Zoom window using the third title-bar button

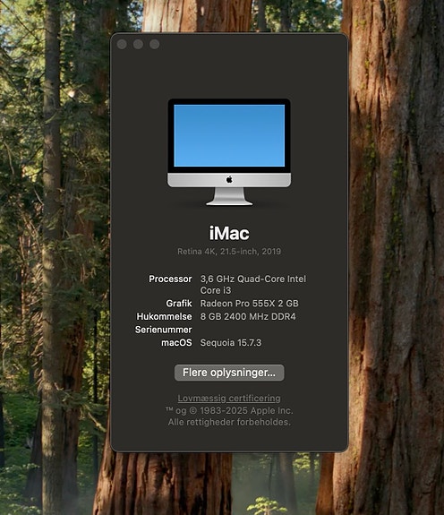point(155,44)
